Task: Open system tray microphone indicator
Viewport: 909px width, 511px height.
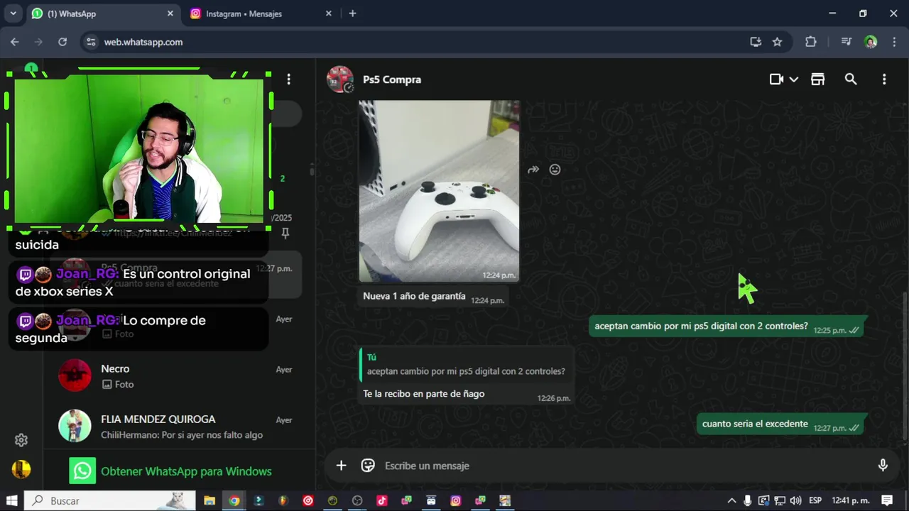Action: [747, 500]
